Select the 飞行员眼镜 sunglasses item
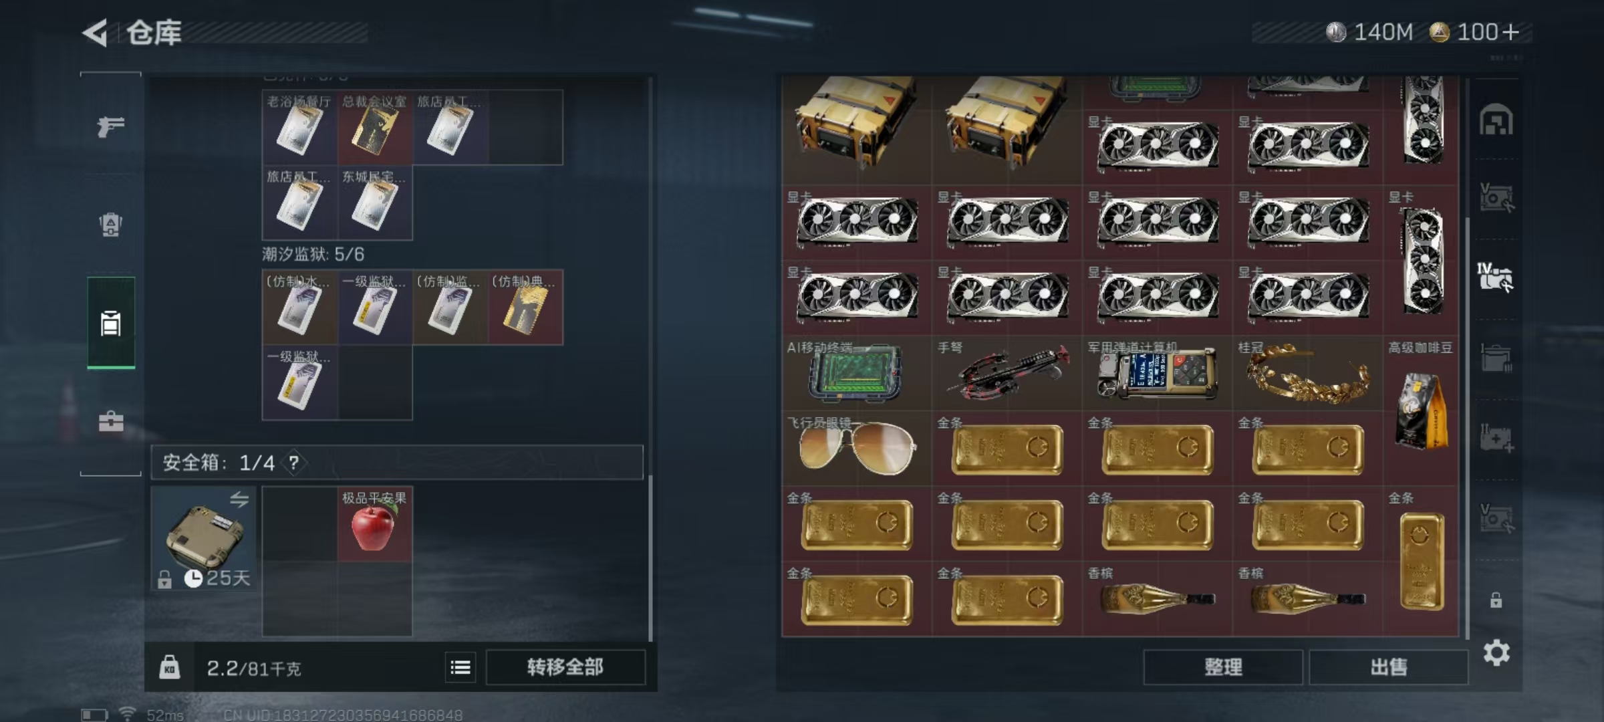The image size is (1604, 722). click(857, 448)
